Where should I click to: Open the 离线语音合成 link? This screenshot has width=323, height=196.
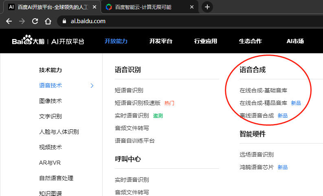click(257, 115)
